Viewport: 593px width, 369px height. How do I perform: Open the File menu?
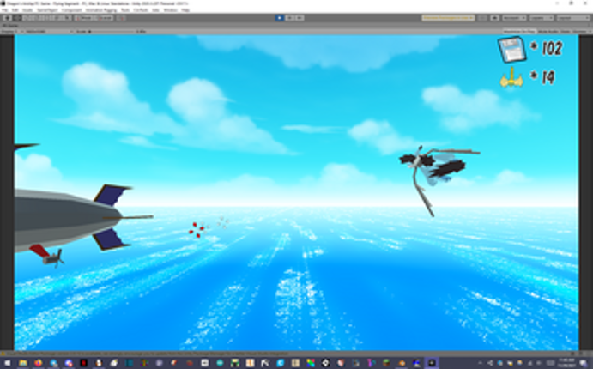[4, 9]
